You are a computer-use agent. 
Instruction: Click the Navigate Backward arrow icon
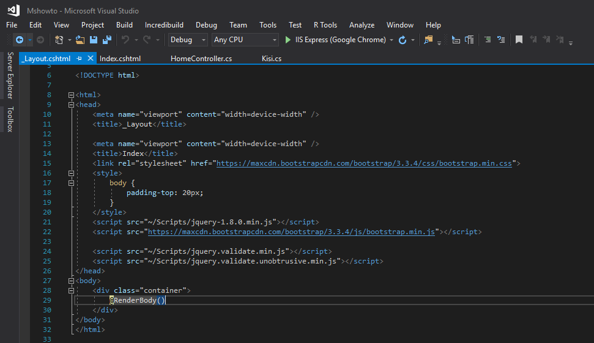pos(20,40)
